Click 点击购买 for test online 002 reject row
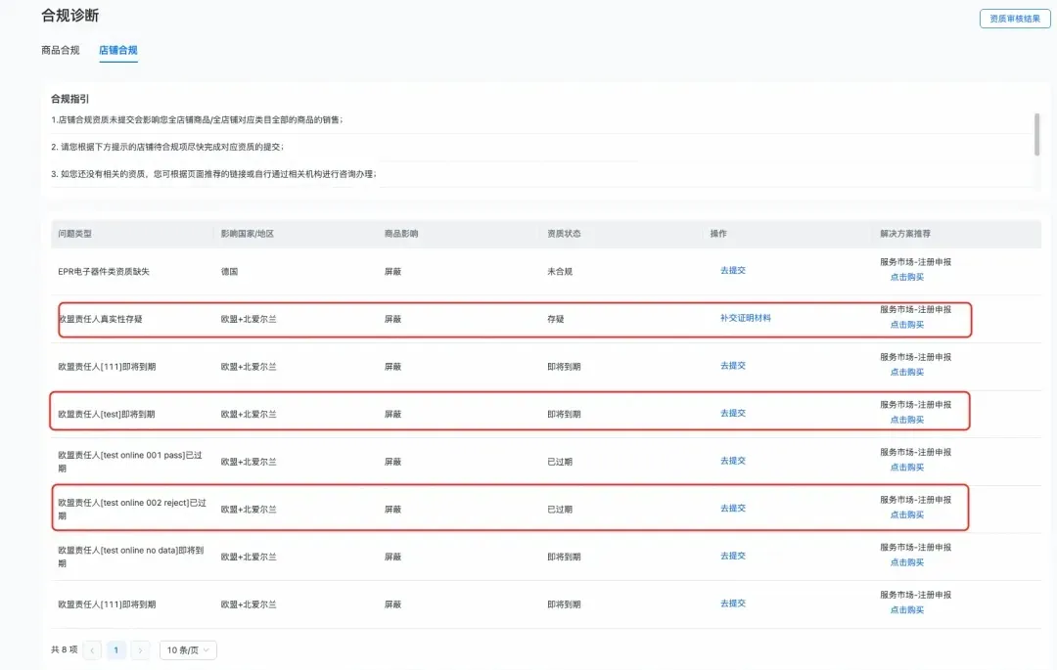Screen dimensions: 1057x670 (x=906, y=514)
